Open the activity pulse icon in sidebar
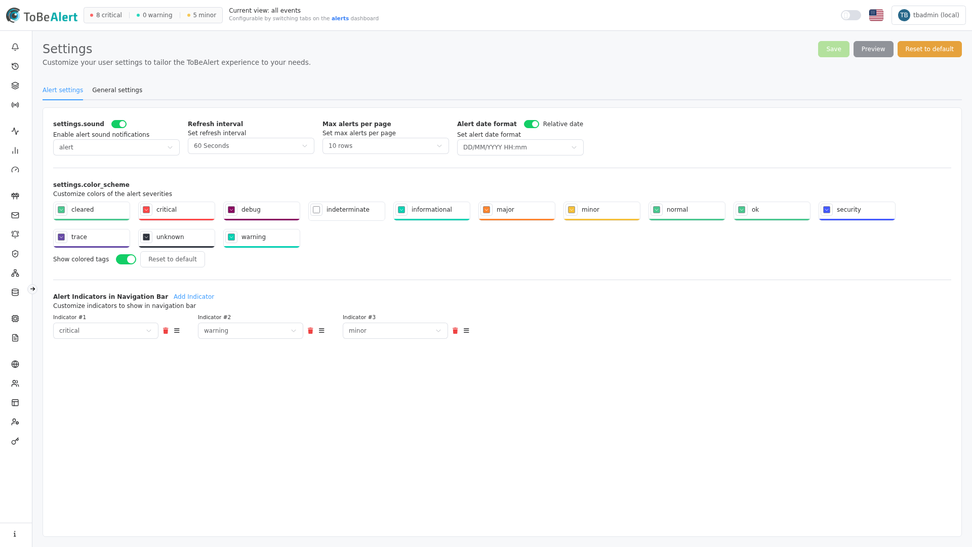Screen dimensions: 972x547 15,131
